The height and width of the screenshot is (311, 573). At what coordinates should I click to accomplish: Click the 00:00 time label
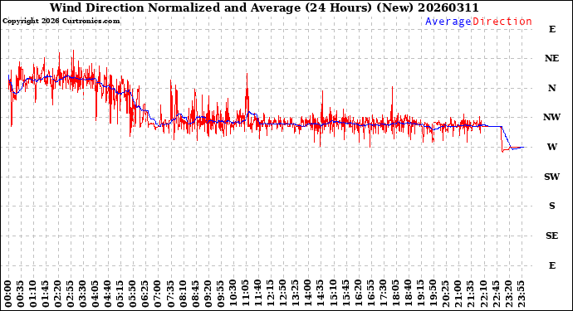8,294
